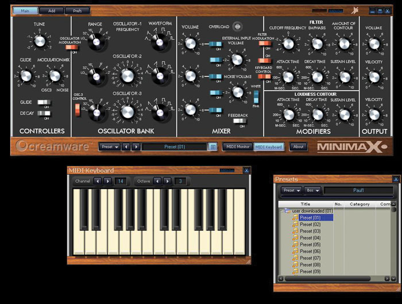Image resolution: width=402 pixels, height=304 pixels.
Task: Flip the OSC.3 Control switch
Action: pos(78,110)
